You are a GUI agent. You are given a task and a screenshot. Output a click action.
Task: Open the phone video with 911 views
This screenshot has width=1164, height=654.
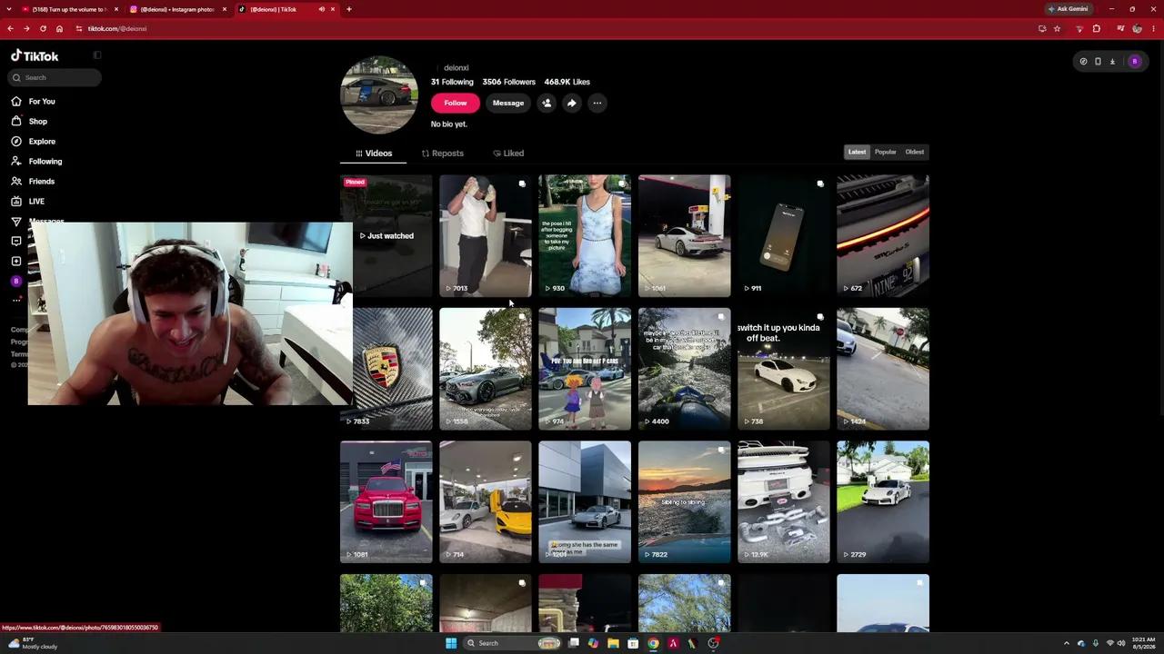click(784, 236)
